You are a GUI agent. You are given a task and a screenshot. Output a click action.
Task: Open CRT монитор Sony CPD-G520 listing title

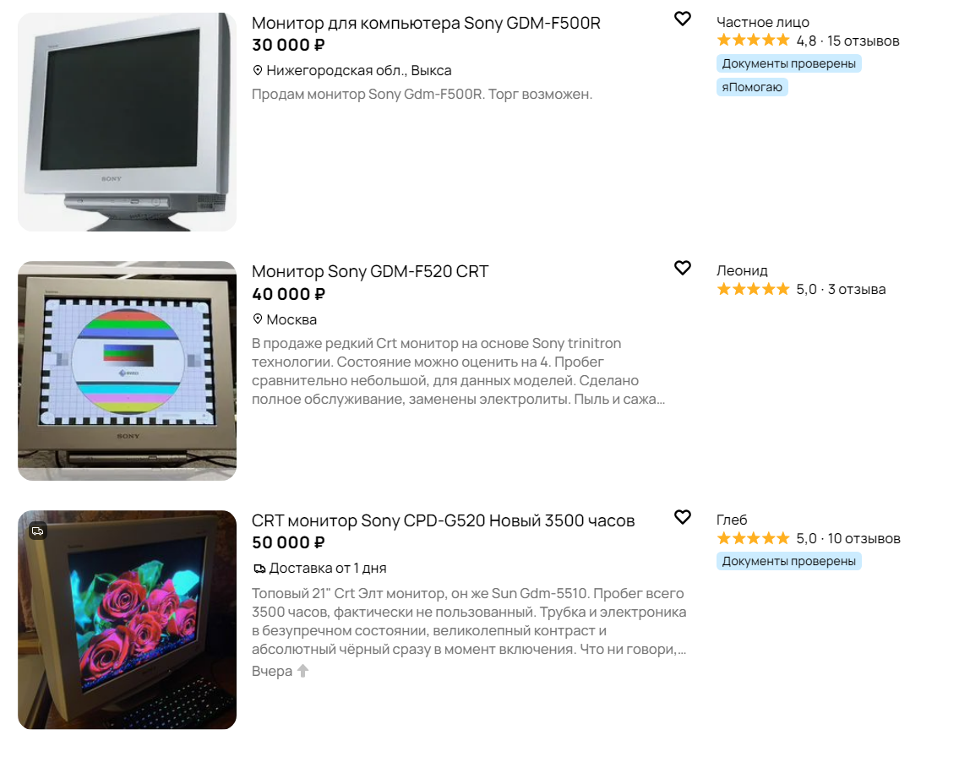click(443, 520)
